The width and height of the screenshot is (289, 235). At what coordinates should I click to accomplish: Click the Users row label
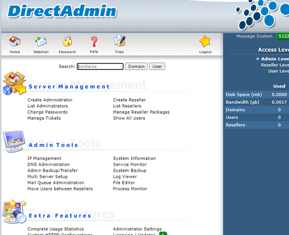point(232,117)
